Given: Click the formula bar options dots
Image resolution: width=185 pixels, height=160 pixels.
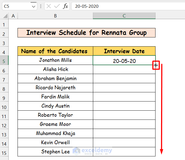Looking at the screenshot, I should pyautogui.click(x=41, y=6).
